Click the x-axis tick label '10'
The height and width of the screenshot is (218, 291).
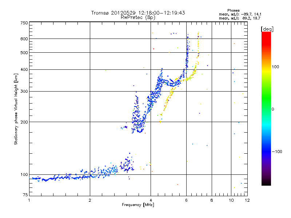pyautogui.click(x=231, y=200)
